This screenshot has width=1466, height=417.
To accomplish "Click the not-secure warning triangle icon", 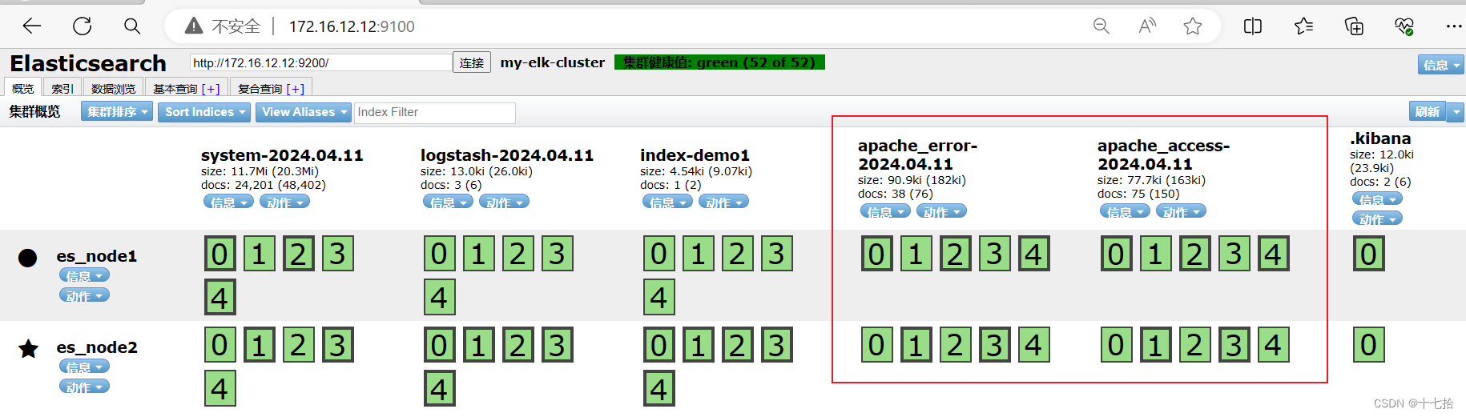I will (x=194, y=26).
